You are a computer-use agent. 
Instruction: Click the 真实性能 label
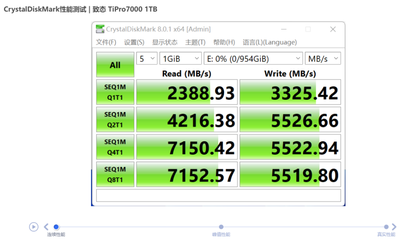[x=386, y=234]
